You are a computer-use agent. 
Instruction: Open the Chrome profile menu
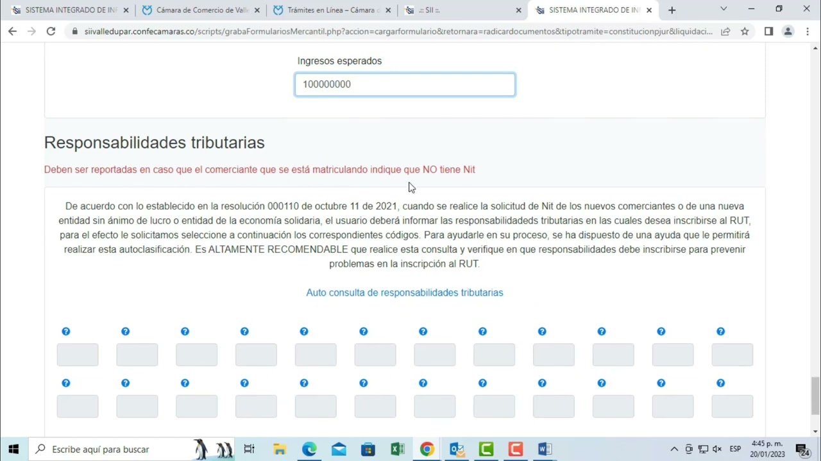click(x=788, y=31)
